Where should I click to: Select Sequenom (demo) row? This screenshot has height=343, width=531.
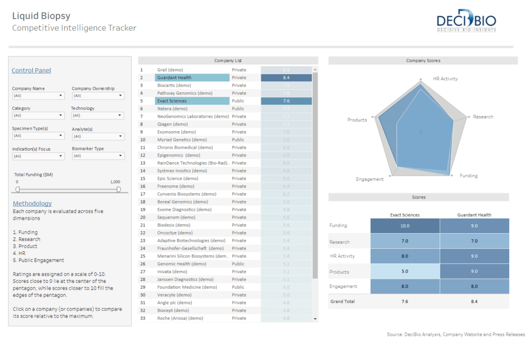click(x=226, y=218)
